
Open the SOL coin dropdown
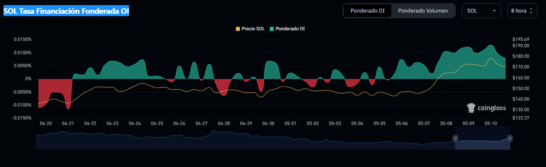[x=482, y=11]
